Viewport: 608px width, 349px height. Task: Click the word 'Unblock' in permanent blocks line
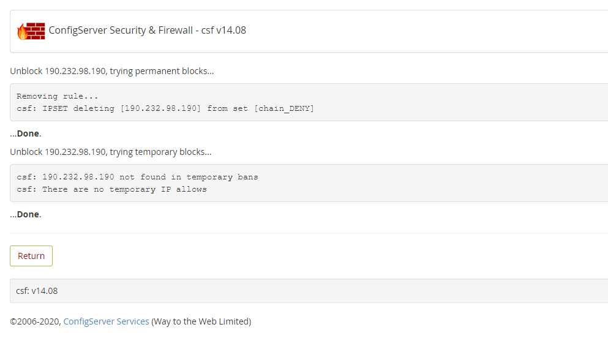pyautogui.click(x=26, y=71)
